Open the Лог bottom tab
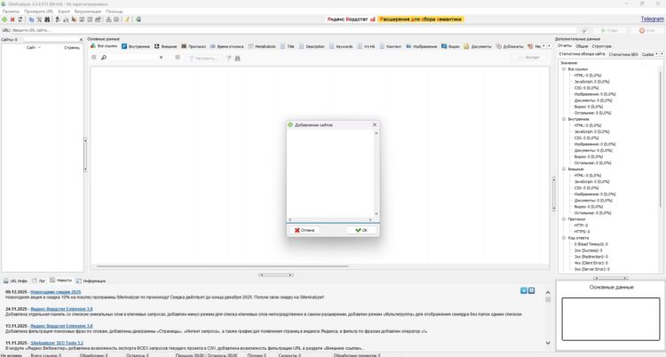666x357 pixels. tap(39, 281)
